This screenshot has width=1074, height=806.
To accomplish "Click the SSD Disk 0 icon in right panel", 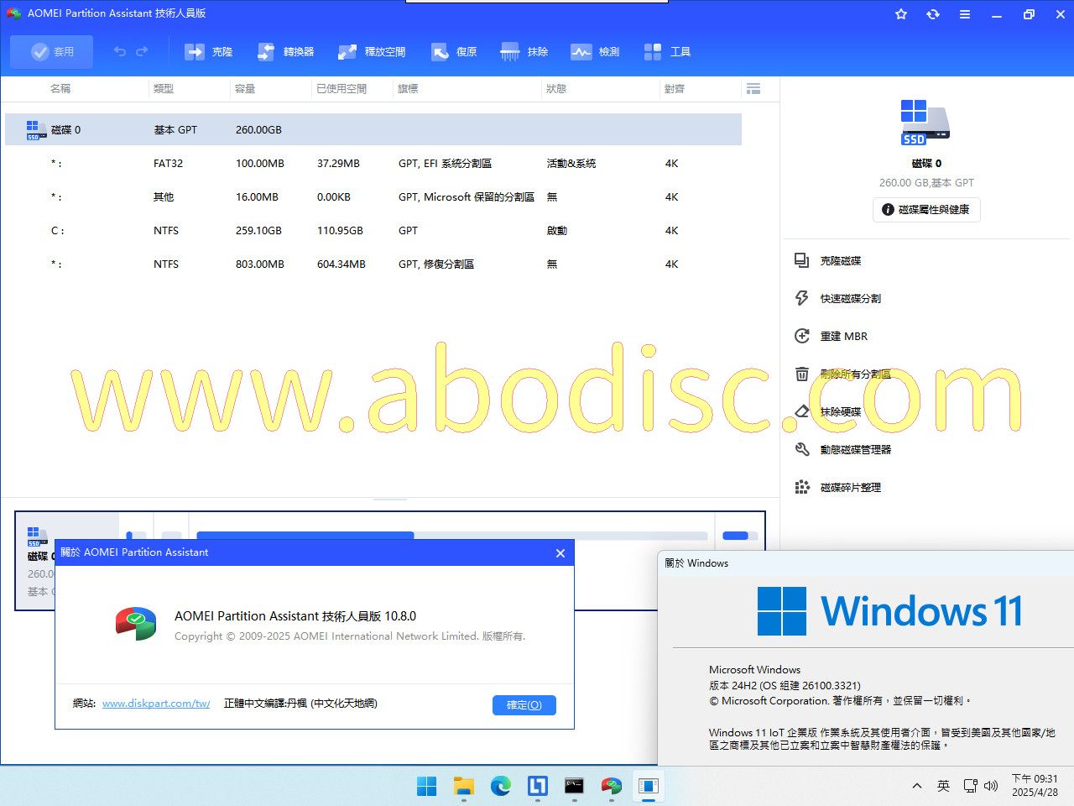I will pyautogui.click(x=925, y=123).
